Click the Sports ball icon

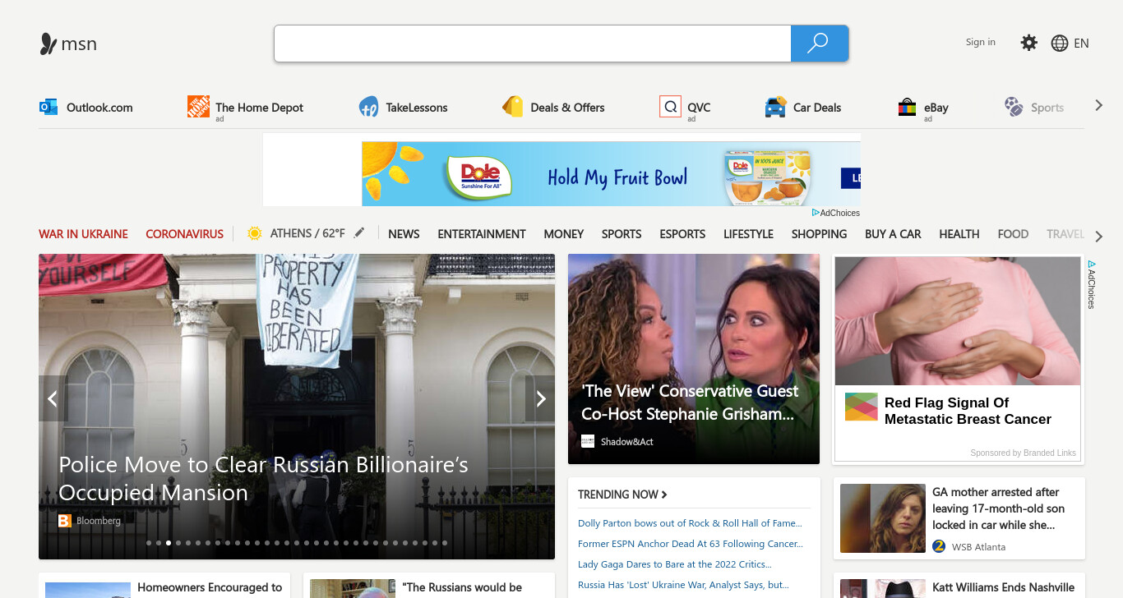pos(1014,107)
